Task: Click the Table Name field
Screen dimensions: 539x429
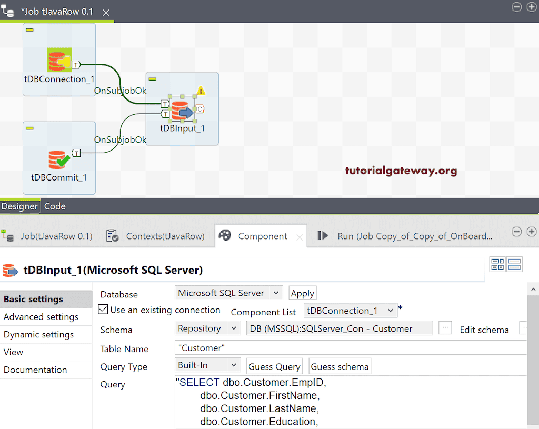Action: (351, 347)
